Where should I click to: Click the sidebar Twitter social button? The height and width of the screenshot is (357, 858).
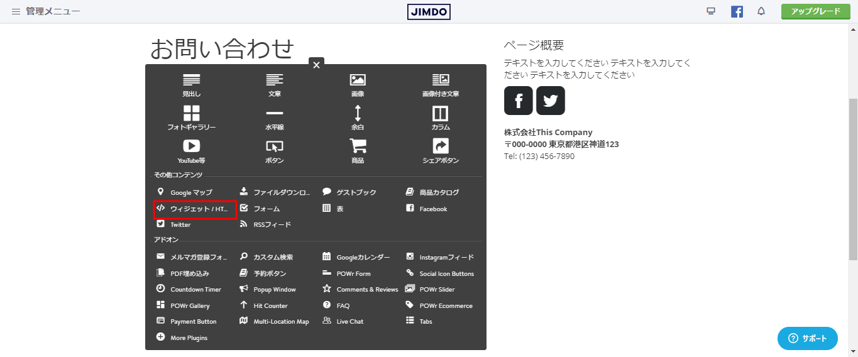[x=551, y=101]
